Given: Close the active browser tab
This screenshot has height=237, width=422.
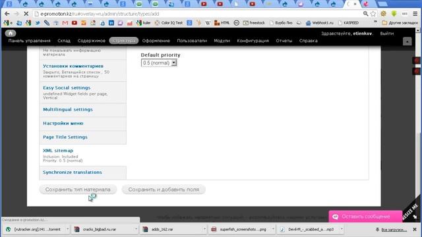Looking at the screenshot, I should pyautogui.click(x=355, y=4).
